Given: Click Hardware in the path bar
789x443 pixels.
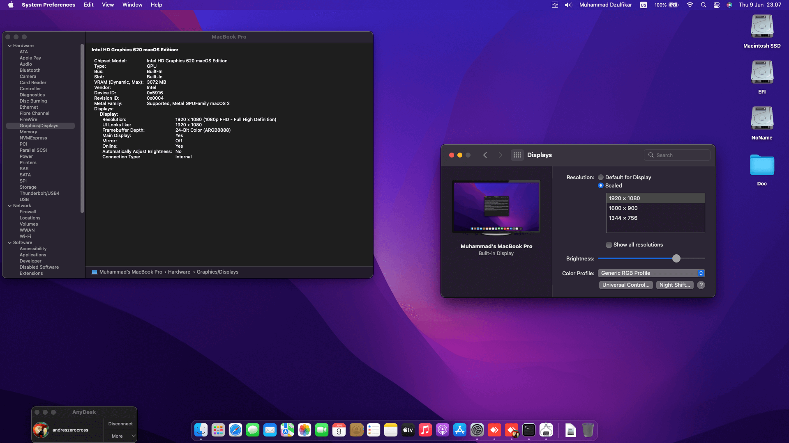Looking at the screenshot, I should (x=179, y=272).
